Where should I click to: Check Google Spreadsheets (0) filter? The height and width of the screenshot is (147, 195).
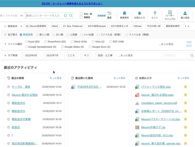(26, 47)
